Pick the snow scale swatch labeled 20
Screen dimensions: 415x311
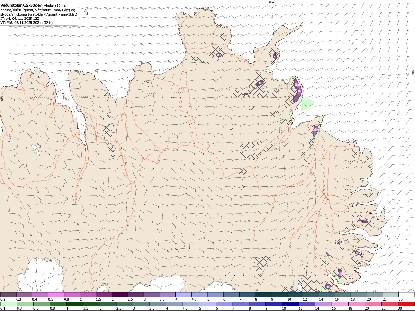[375, 294]
